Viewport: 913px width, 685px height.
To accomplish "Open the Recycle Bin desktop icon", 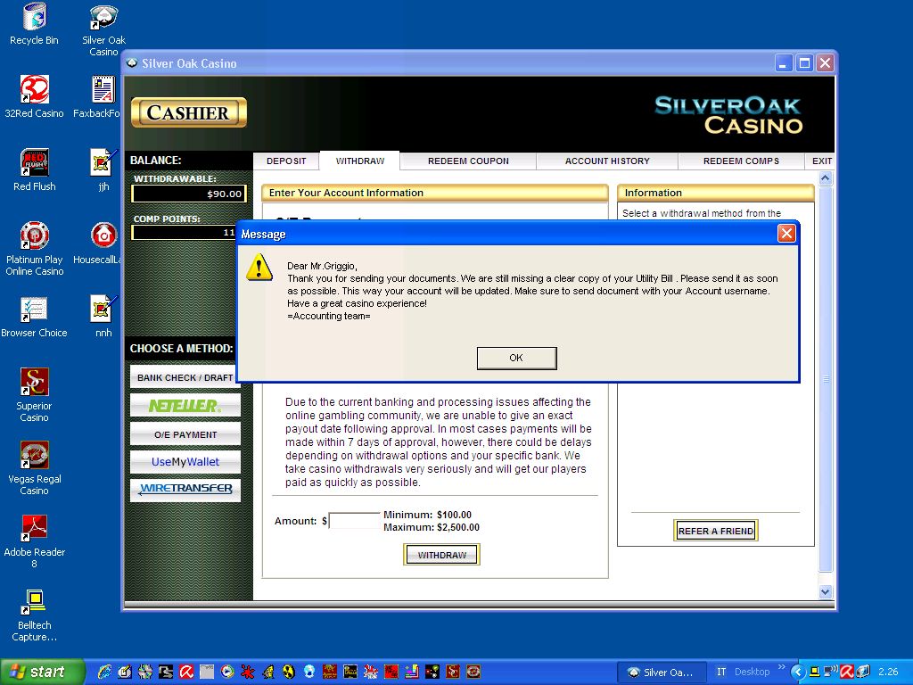I will (35, 24).
